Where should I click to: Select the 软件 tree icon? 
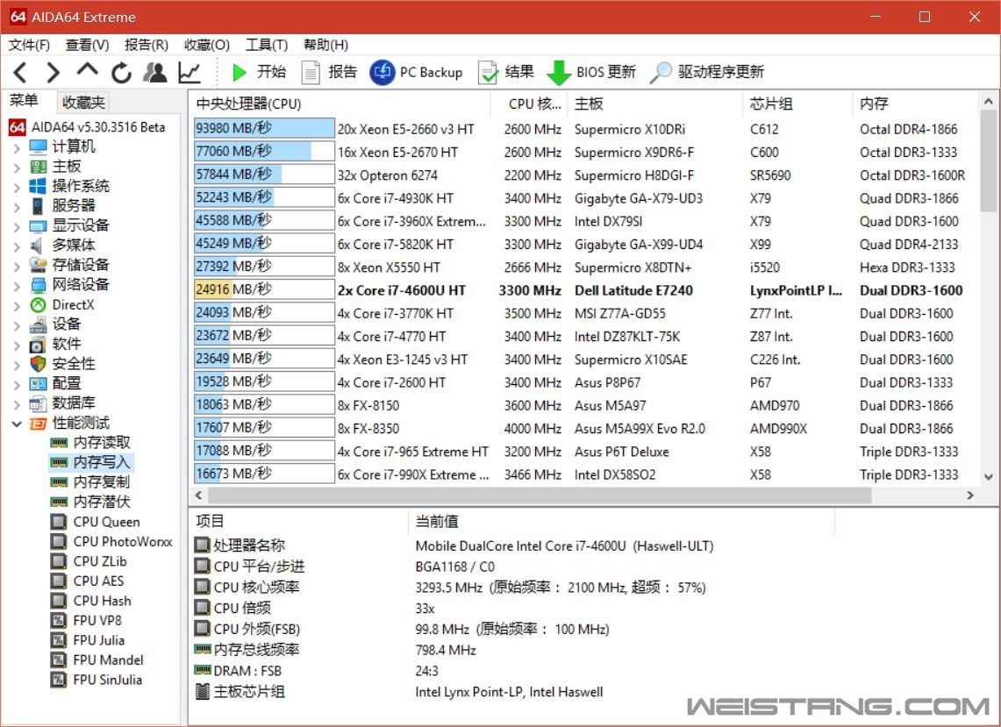(x=39, y=345)
